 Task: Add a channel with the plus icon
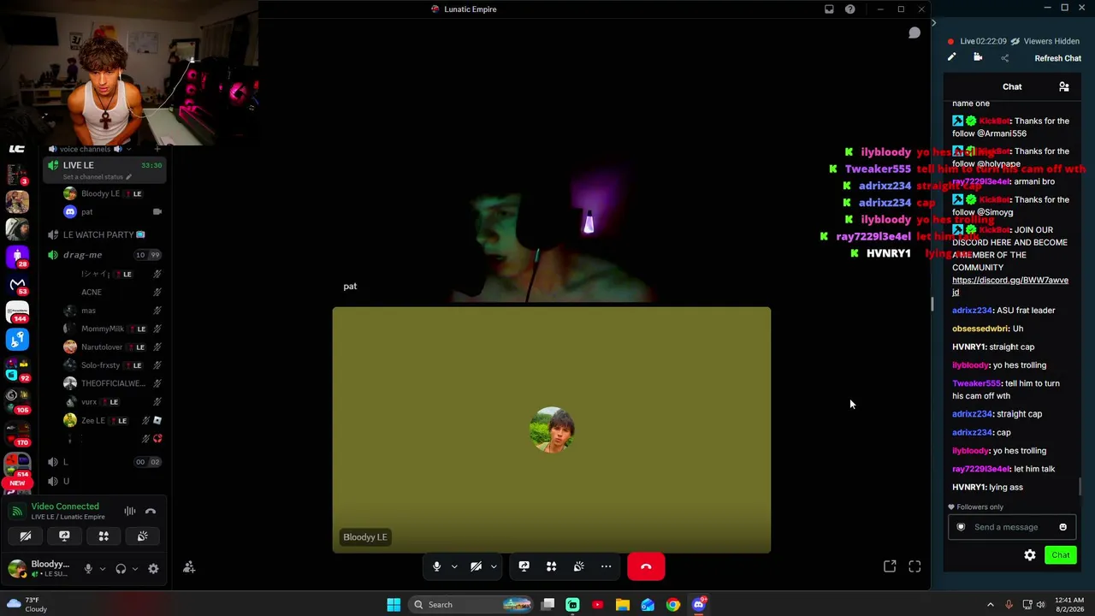point(157,149)
